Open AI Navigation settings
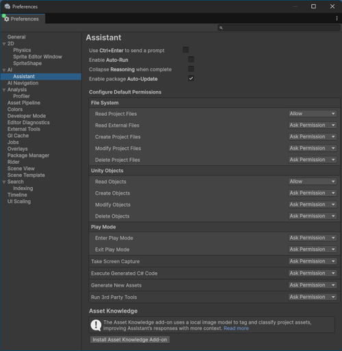The width and height of the screenshot is (342, 351). pyautogui.click(x=23, y=83)
